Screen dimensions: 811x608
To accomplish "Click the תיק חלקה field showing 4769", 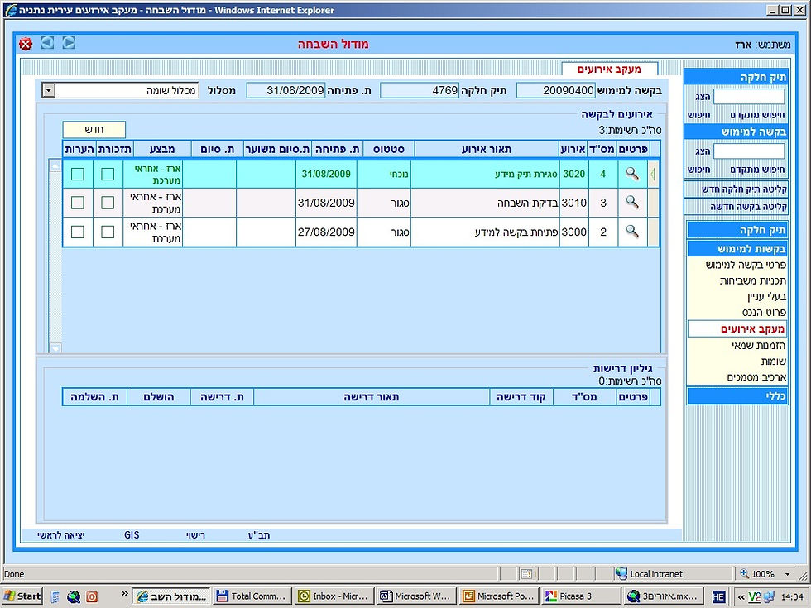I will coord(420,90).
